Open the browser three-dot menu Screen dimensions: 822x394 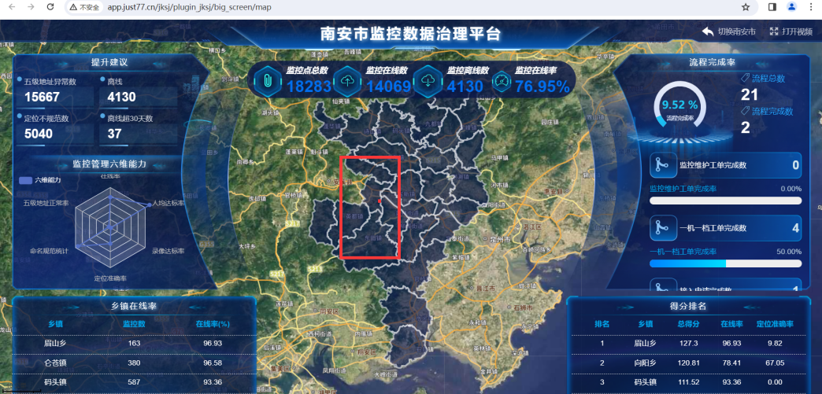pos(812,7)
